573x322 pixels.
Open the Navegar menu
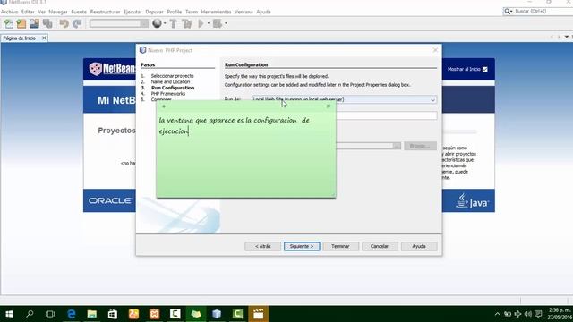[58, 12]
